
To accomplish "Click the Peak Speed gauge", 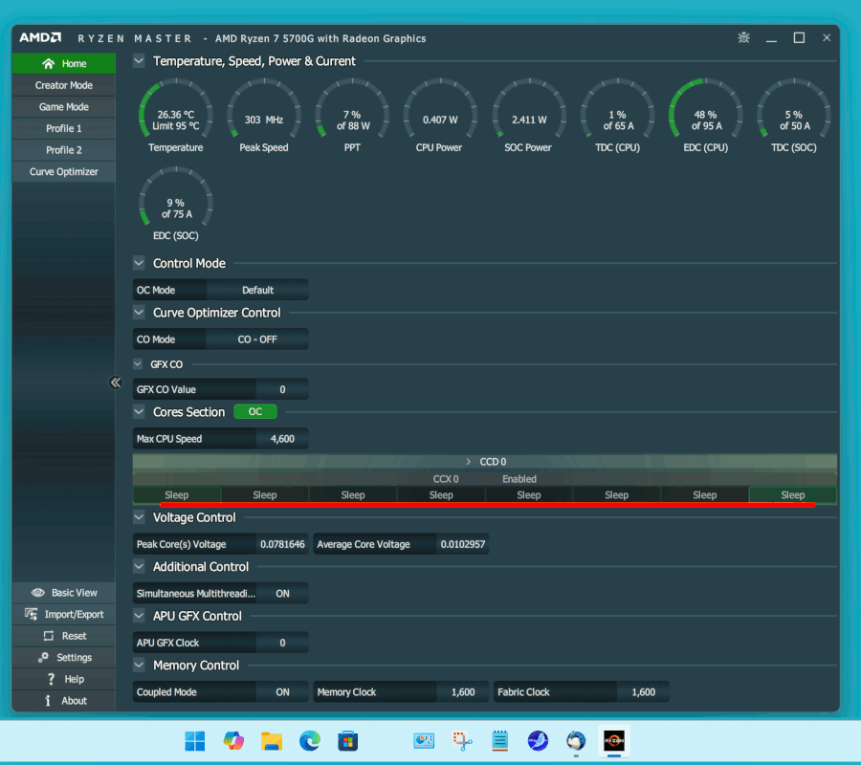I will click(264, 117).
